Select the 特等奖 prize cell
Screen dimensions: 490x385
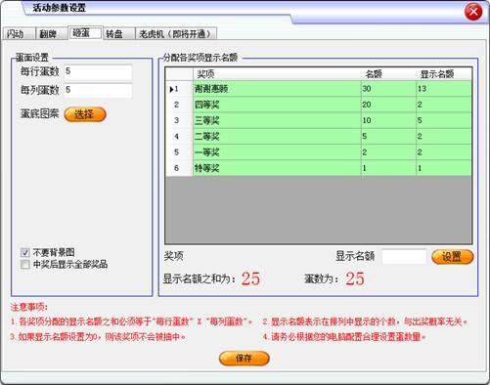coord(277,168)
